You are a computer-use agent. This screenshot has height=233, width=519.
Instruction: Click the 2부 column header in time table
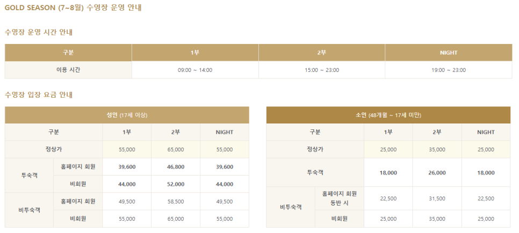(x=321, y=53)
